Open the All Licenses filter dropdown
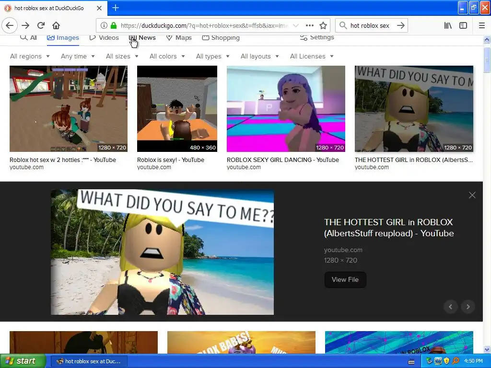The height and width of the screenshot is (368, 491). (x=312, y=57)
